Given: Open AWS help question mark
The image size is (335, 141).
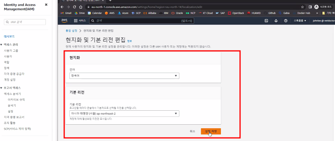Looking at the screenshot, I should 286,21.
